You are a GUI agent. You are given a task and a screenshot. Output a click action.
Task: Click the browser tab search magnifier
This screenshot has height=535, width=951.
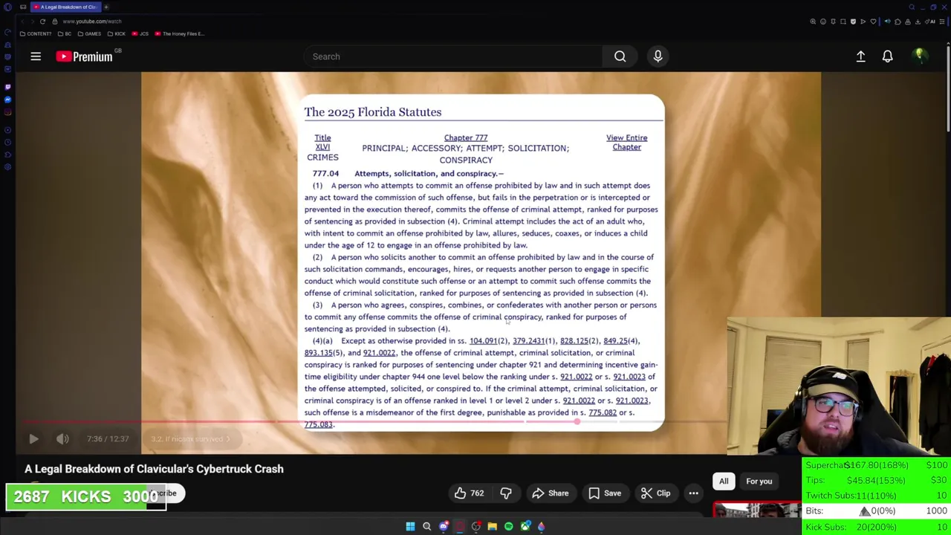(912, 7)
